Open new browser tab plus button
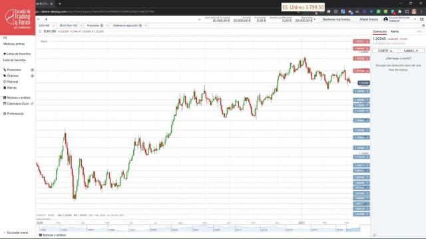The width and height of the screenshot is (426, 239). pos(60,4)
